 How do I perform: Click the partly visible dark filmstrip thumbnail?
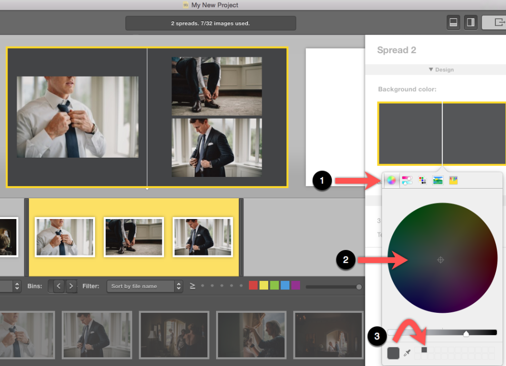[9, 237]
